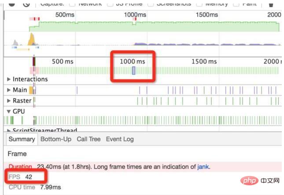This screenshot has width=284, height=195.
Task: Expand the Main thread track
Action: (8, 90)
